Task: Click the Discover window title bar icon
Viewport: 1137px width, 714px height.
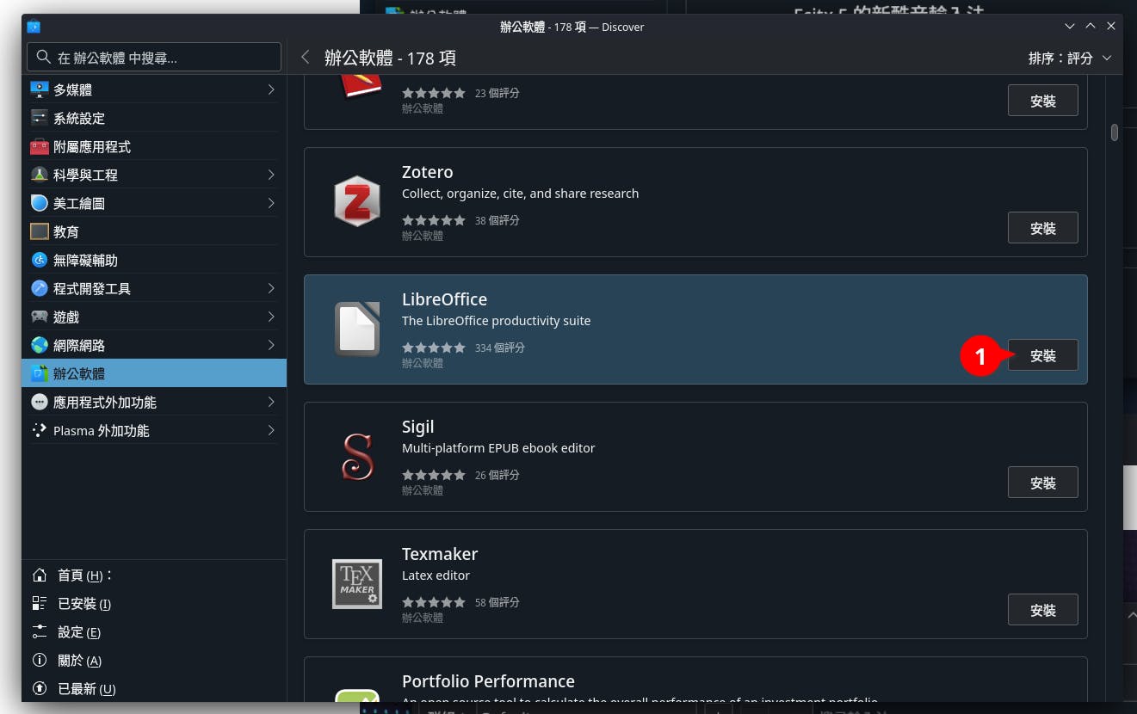Action: pos(34,27)
